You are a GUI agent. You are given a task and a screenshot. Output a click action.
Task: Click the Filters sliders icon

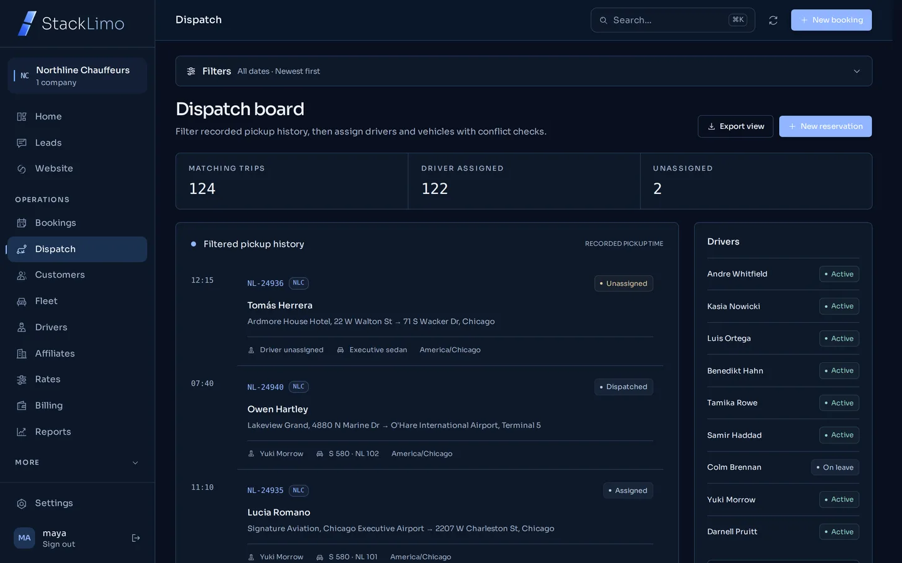pyautogui.click(x=191, y=71)
